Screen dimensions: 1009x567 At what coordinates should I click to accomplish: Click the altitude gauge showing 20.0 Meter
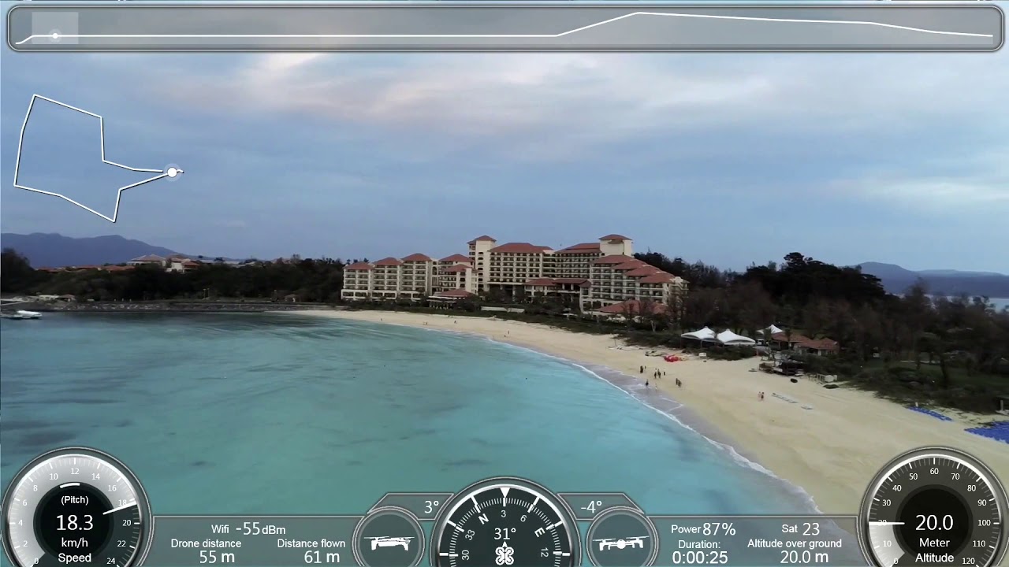click(934, 508)
